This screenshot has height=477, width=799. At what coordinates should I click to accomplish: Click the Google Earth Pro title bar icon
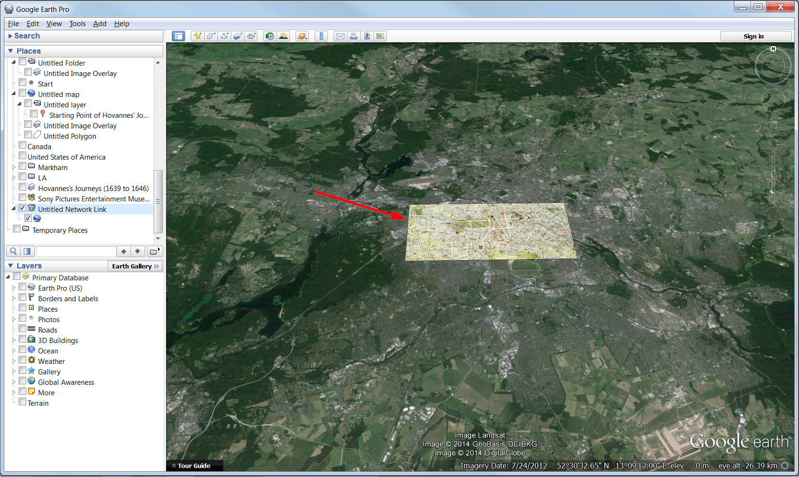coord(9,9)
